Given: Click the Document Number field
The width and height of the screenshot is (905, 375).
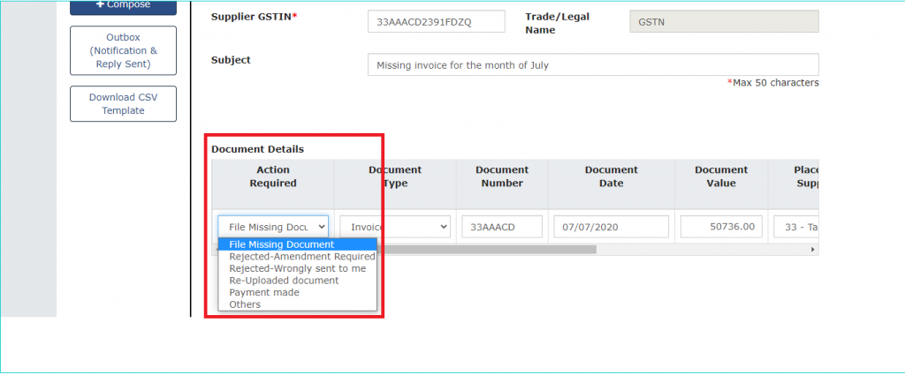Looking at the screenshot, I should (502, 227).
